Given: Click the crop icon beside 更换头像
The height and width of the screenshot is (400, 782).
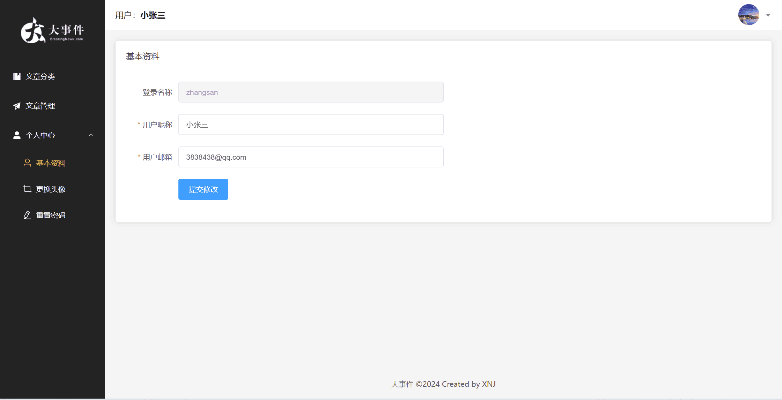Looking at the screenshot, I should 27,189.
